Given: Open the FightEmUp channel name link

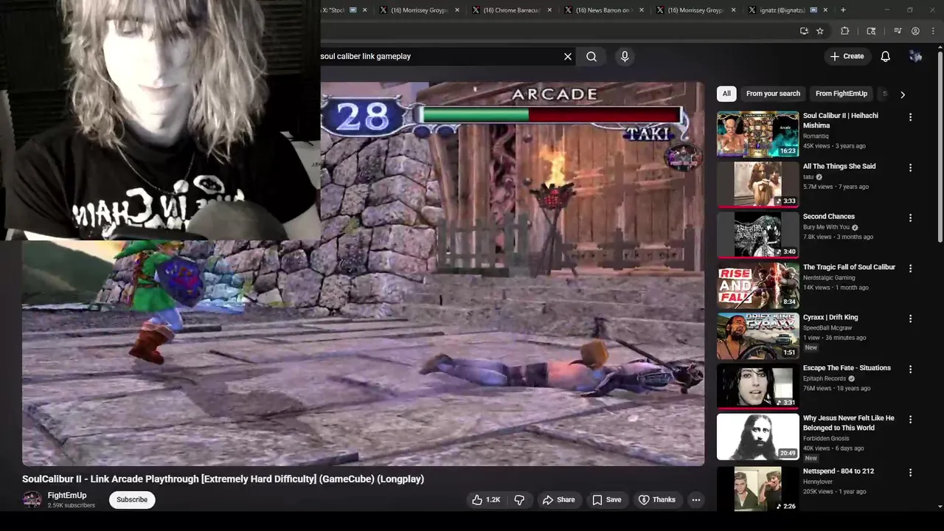Looking at the screenshot, I should pyautogui.click(x=67, y=495).
